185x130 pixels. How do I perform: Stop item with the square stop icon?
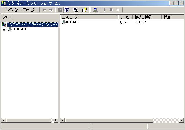(x=111, y=10)
